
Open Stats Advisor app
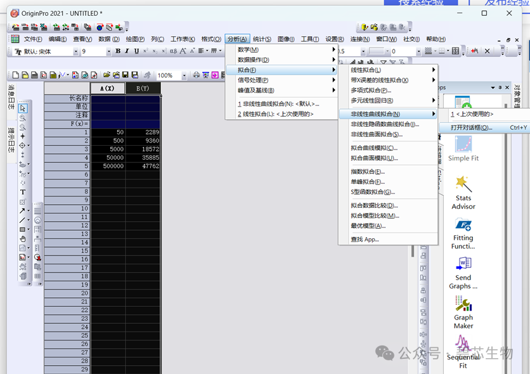pyautogui.click(x=463, y=193)
